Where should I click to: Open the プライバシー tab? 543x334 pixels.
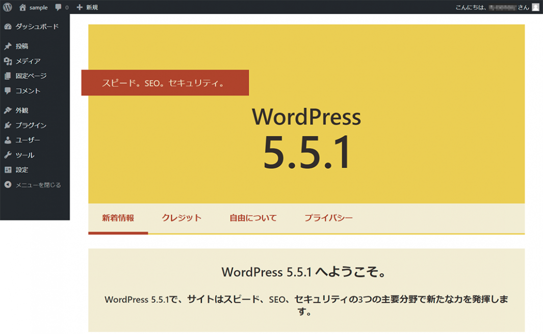click(328, 218)
